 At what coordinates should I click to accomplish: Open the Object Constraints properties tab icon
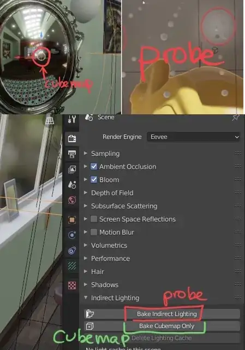pyautogui.click(x=71, y=250)
